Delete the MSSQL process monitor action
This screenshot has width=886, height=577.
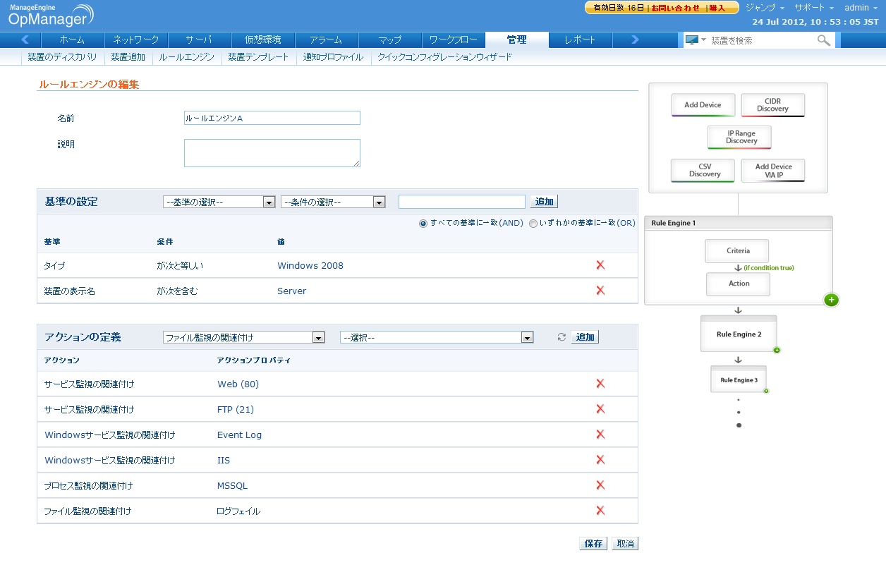(x=600, y=485)
